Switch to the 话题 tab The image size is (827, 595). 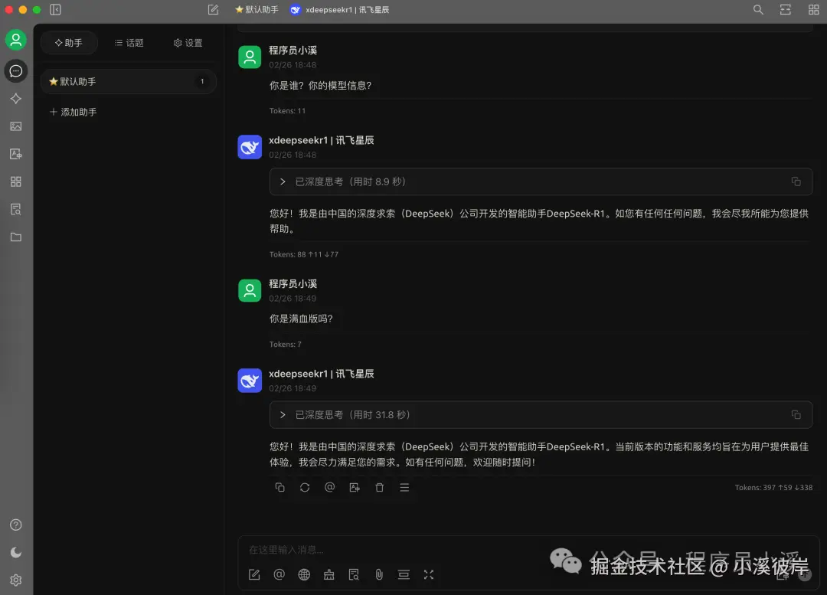(x=129, y=43)
